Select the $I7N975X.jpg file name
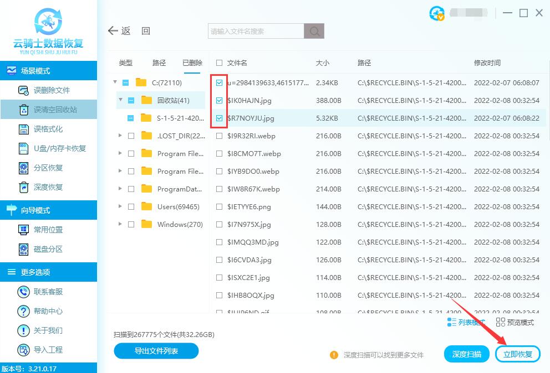Viewport: 550px width, 373px height. coord(249,225)
